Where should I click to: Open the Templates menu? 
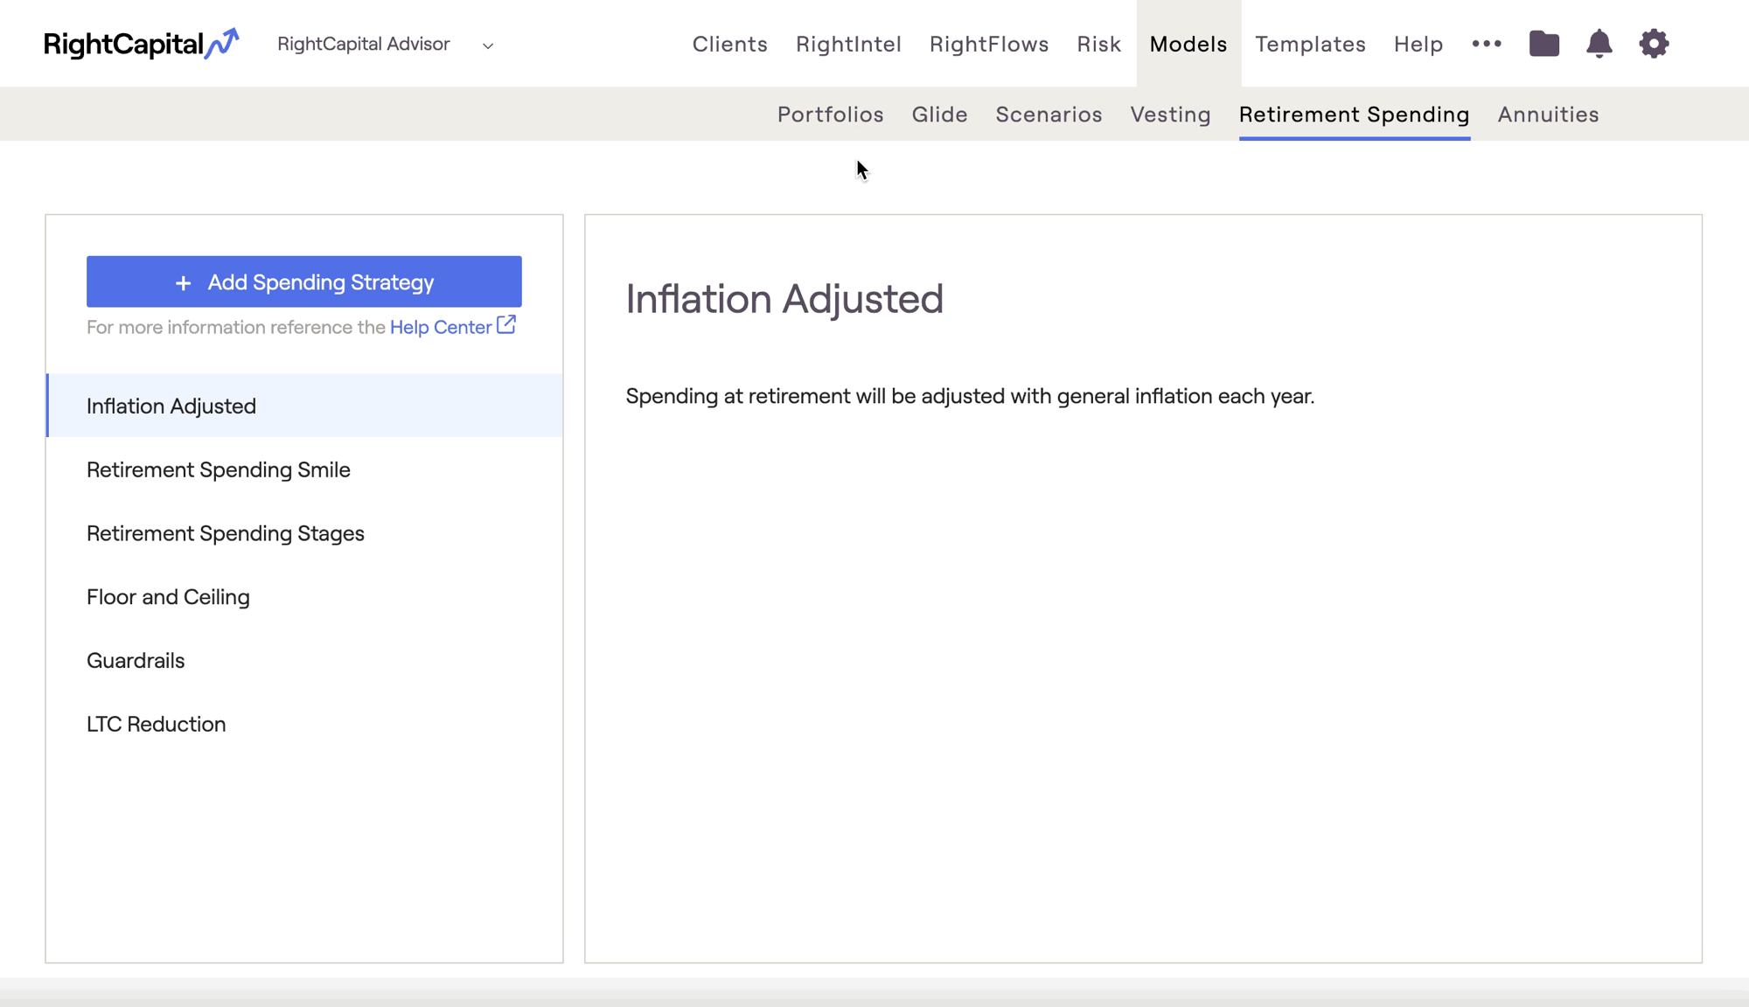[1310, 44]
